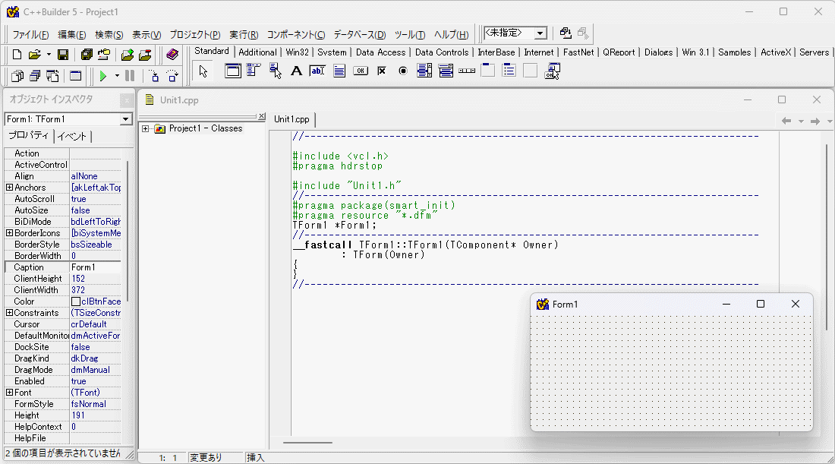835x464 pixels.
Task: Click the editor forward navigation arrow
Action: pyautogui.click(x=815, y=121)
